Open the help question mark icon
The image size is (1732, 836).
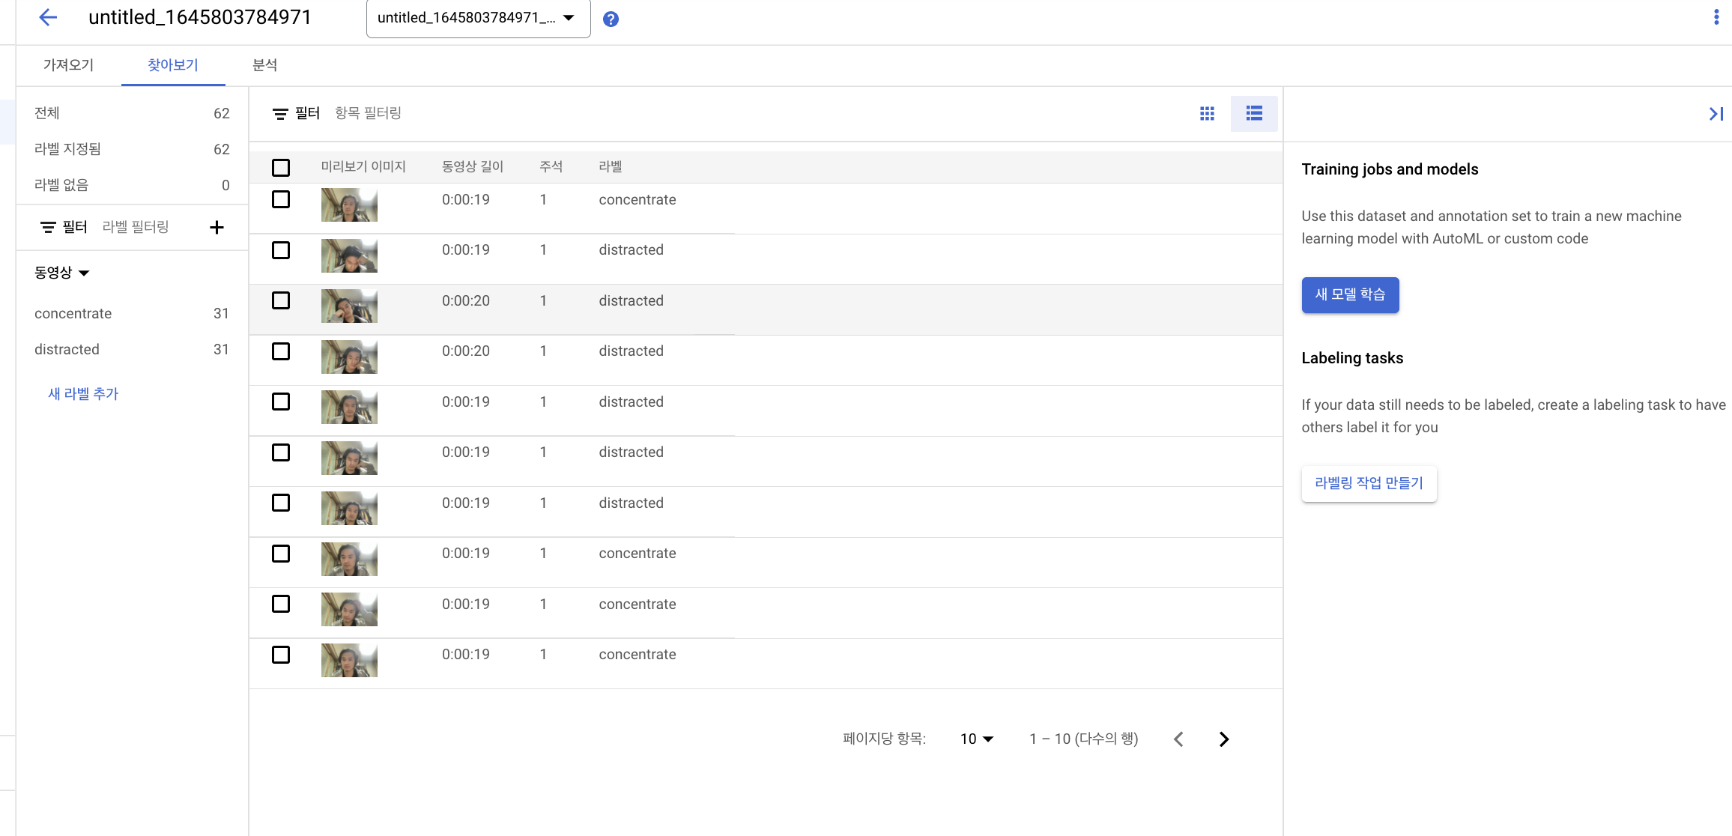pyautogui.click(x=611, y=19)
